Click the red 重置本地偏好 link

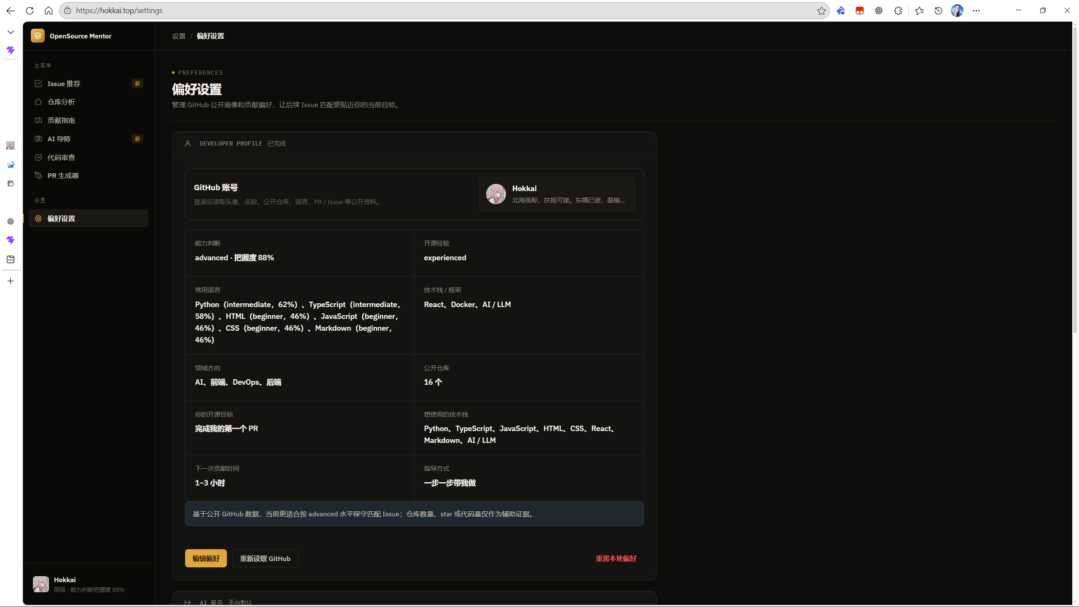pyautogui.click(x=616, y=558)
